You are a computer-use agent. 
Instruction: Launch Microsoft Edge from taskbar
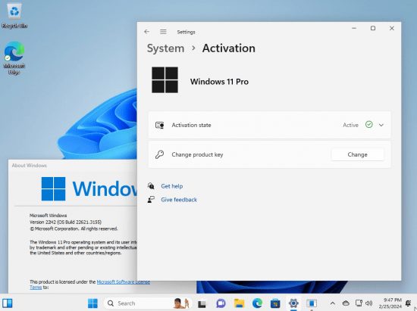click(257, 303)
